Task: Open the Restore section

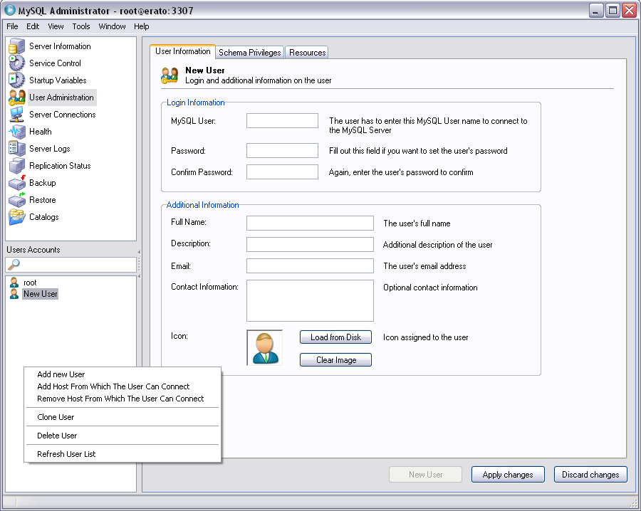Action: click(43, 200)
